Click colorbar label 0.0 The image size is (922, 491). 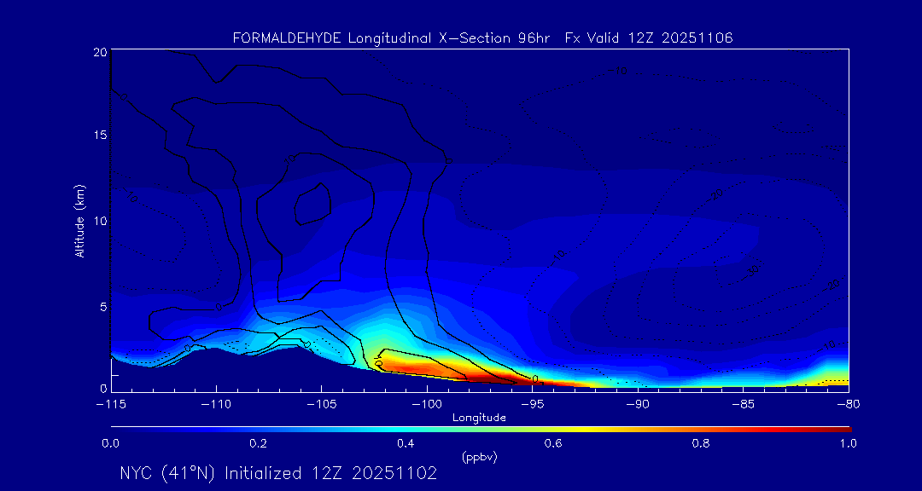click(111, 443)
